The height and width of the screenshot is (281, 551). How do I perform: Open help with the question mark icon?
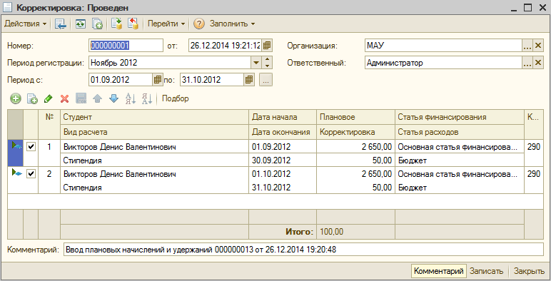(199, 24)
